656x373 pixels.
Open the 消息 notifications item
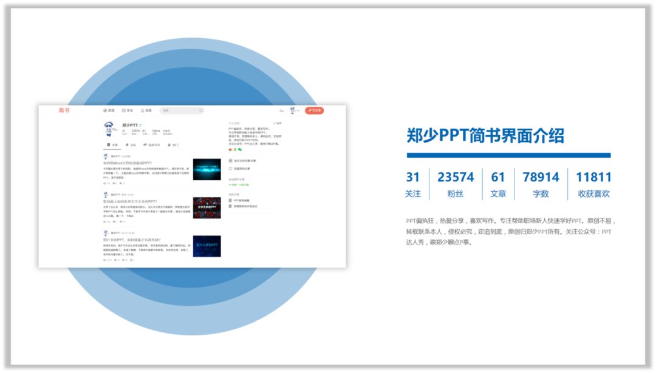coord(146,110)
